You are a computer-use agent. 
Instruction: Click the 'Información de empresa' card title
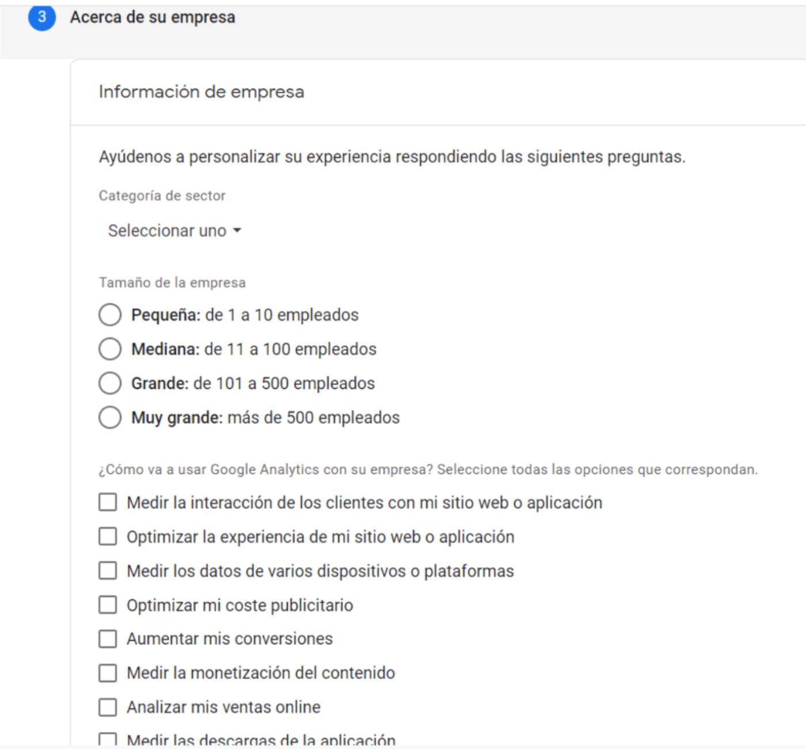tap(203, 90)
